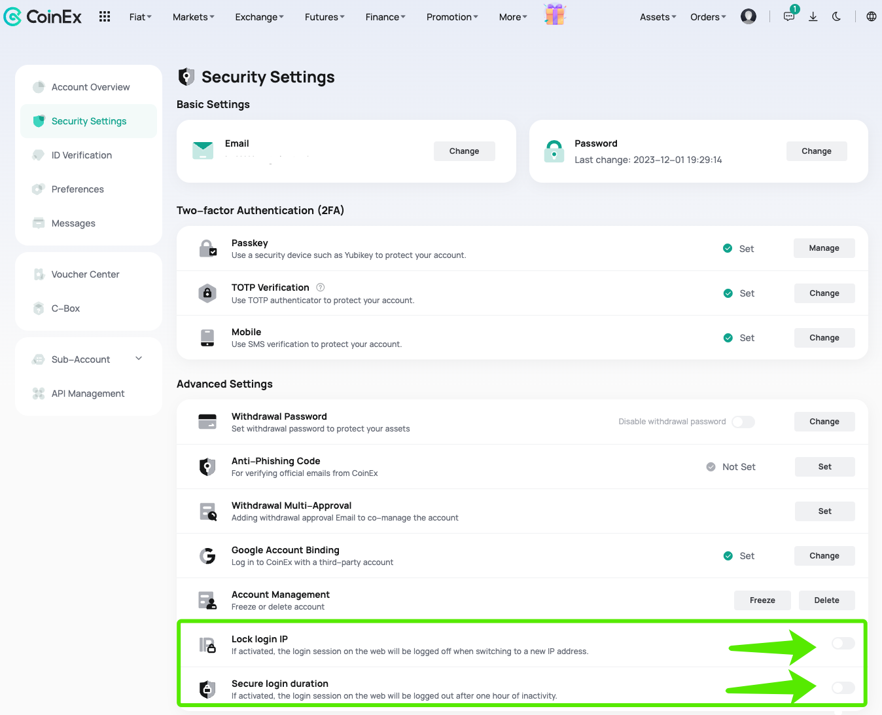
Task: Enable the Secure login duration switch
Action: 843,687
